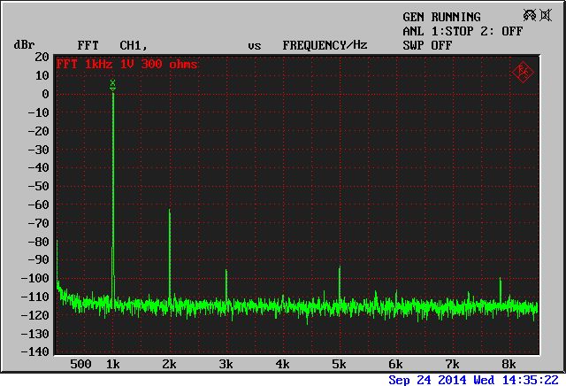
Task: Click the 0 value on the dBr axis
Action: (45, 94)
